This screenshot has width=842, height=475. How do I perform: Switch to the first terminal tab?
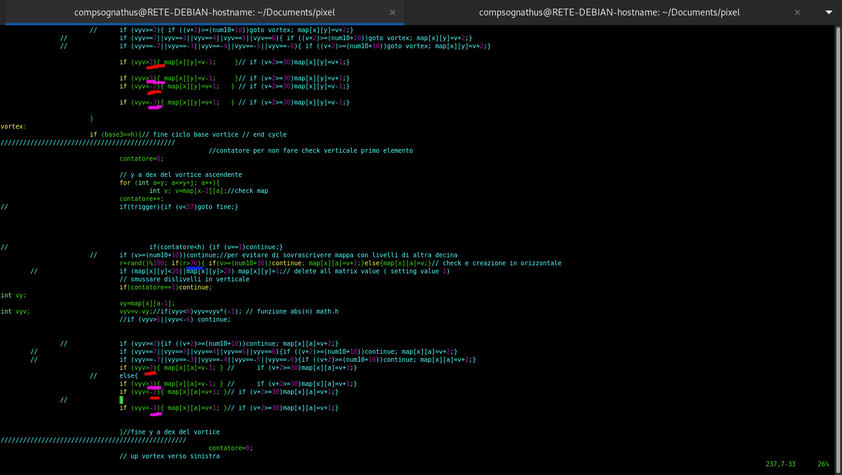tap(204, 12)
